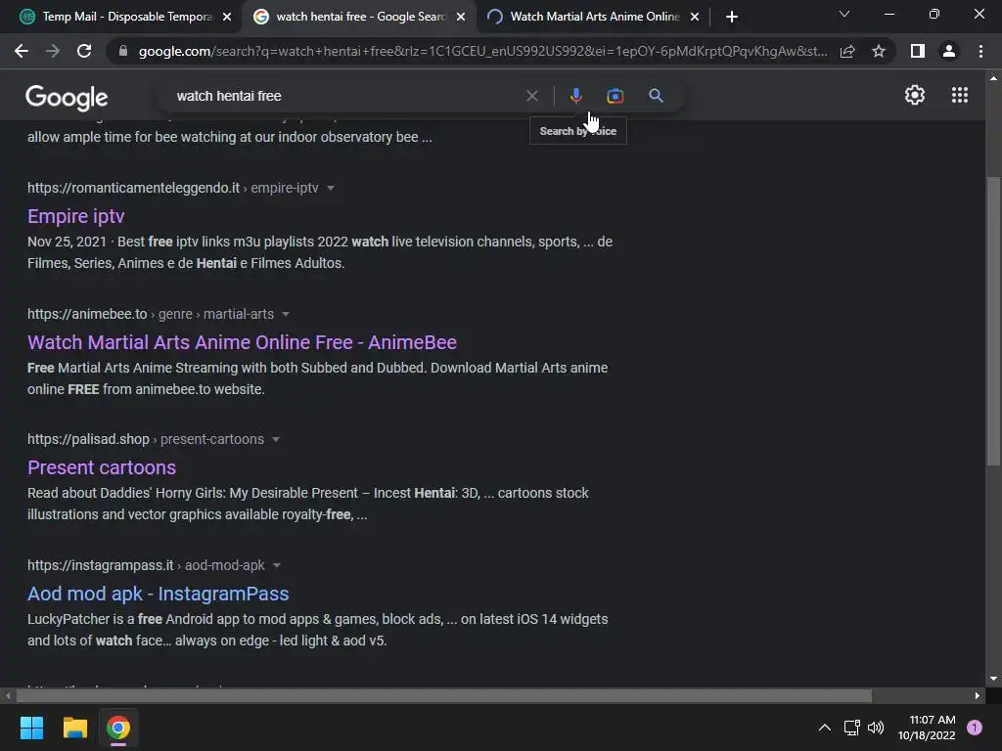Click the scroll-right arrow at the bottom
This screenshot has height=751, width=1002.
click(x=978, y=695)
